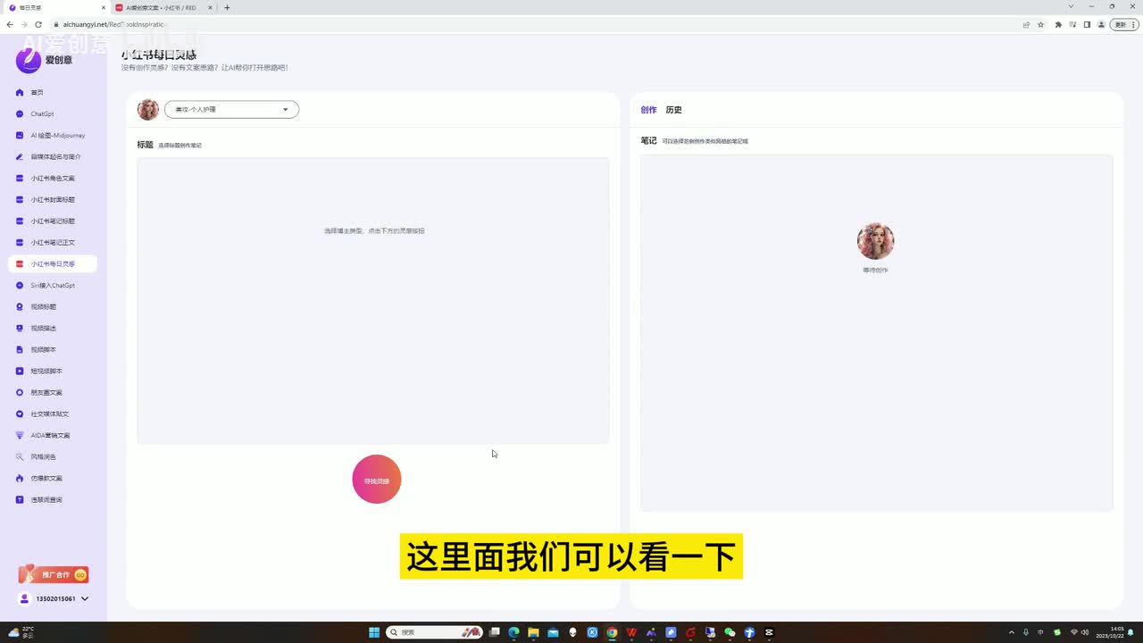Click the 推广合作 promotion button
The image size is (1143, 643).
[54, 574]
